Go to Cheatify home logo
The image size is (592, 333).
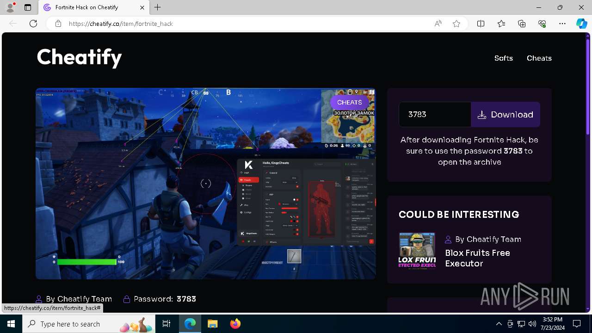coord(79,57)
